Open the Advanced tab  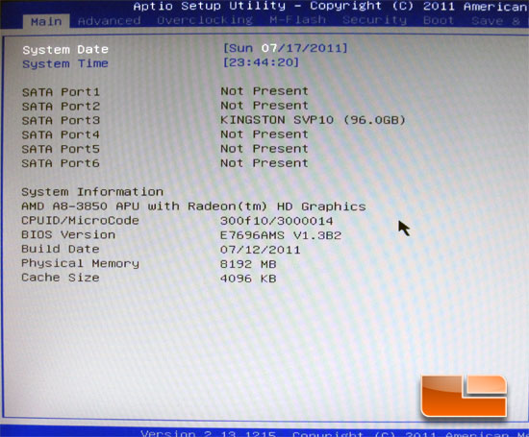click(110, 21)
